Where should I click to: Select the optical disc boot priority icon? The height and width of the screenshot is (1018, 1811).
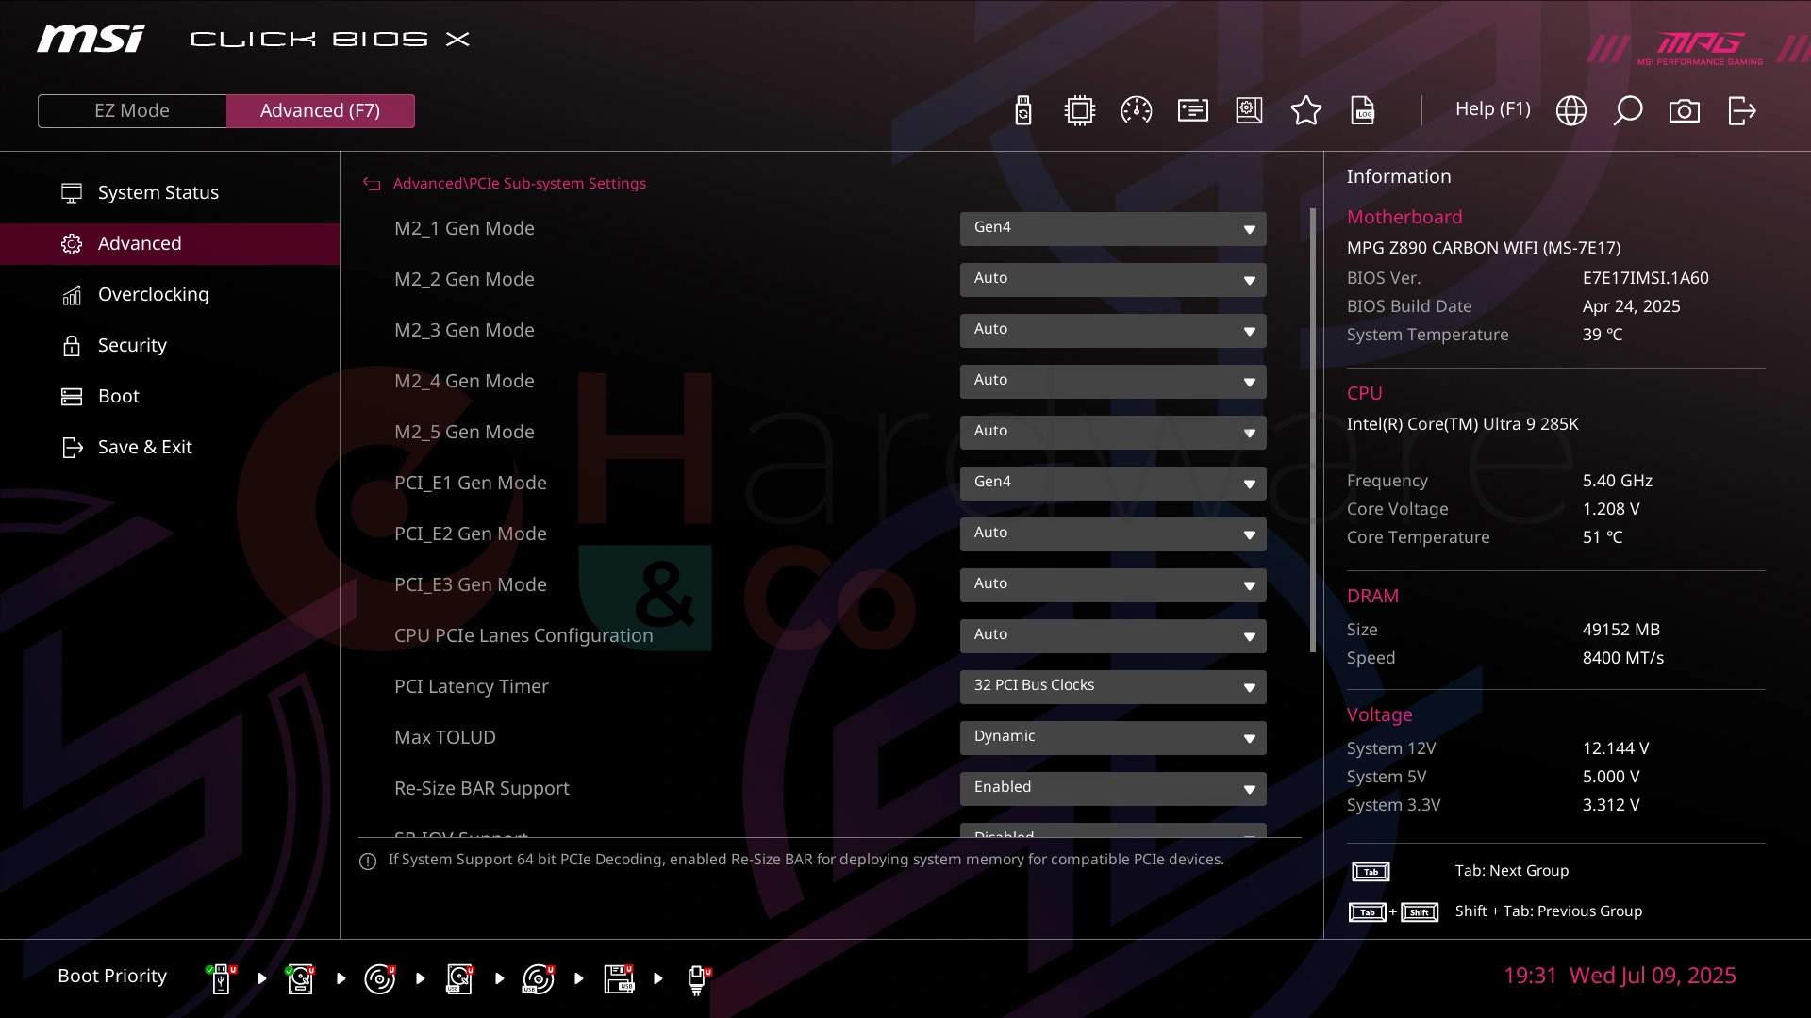click(x=379, y=978)
